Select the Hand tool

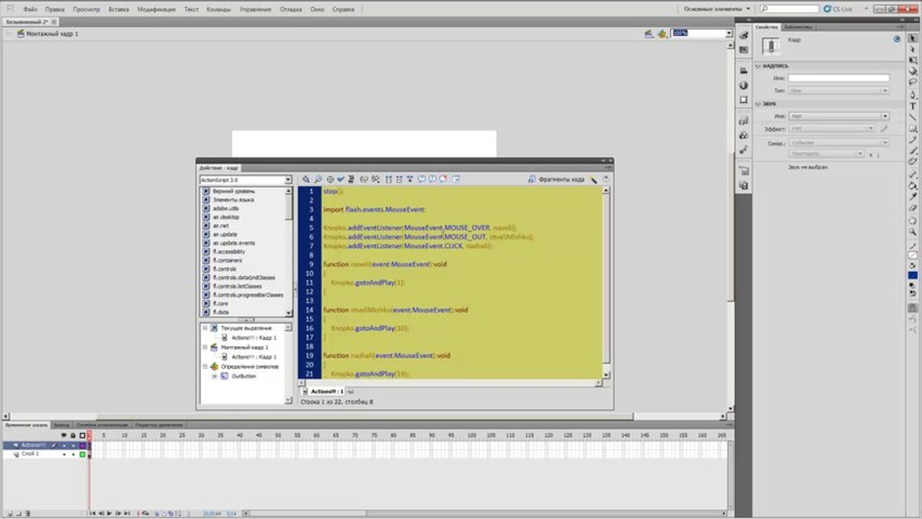(x=913, y=221)
